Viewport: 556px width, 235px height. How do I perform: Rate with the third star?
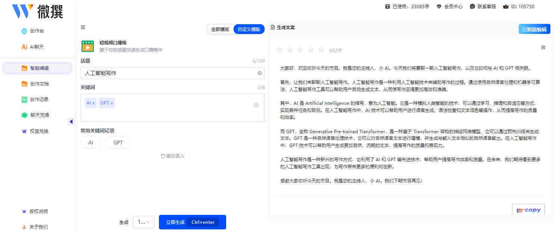click(x=300, y=50)
